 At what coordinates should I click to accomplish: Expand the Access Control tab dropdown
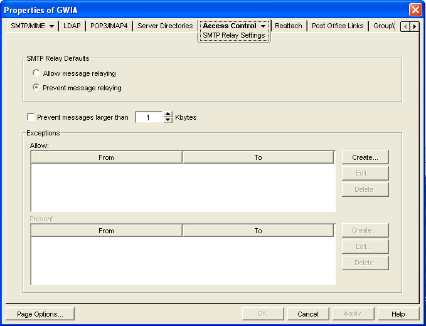[264, 26]
